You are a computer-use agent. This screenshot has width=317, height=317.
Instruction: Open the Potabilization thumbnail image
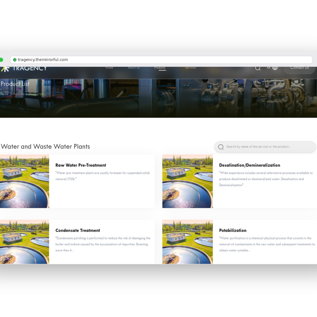tap(188, 242)
